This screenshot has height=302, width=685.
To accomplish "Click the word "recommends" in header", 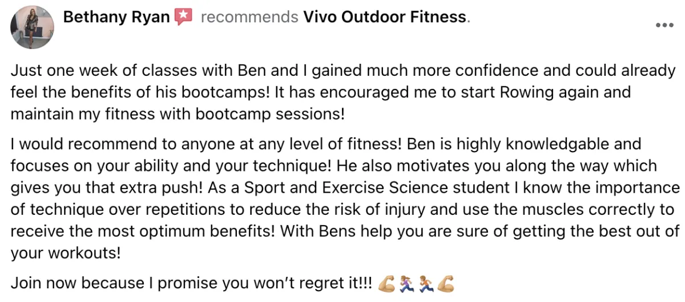I will 249,17.
